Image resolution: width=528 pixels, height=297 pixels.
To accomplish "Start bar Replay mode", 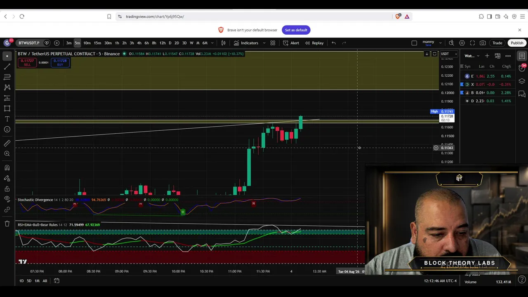I will click(314, 43).
